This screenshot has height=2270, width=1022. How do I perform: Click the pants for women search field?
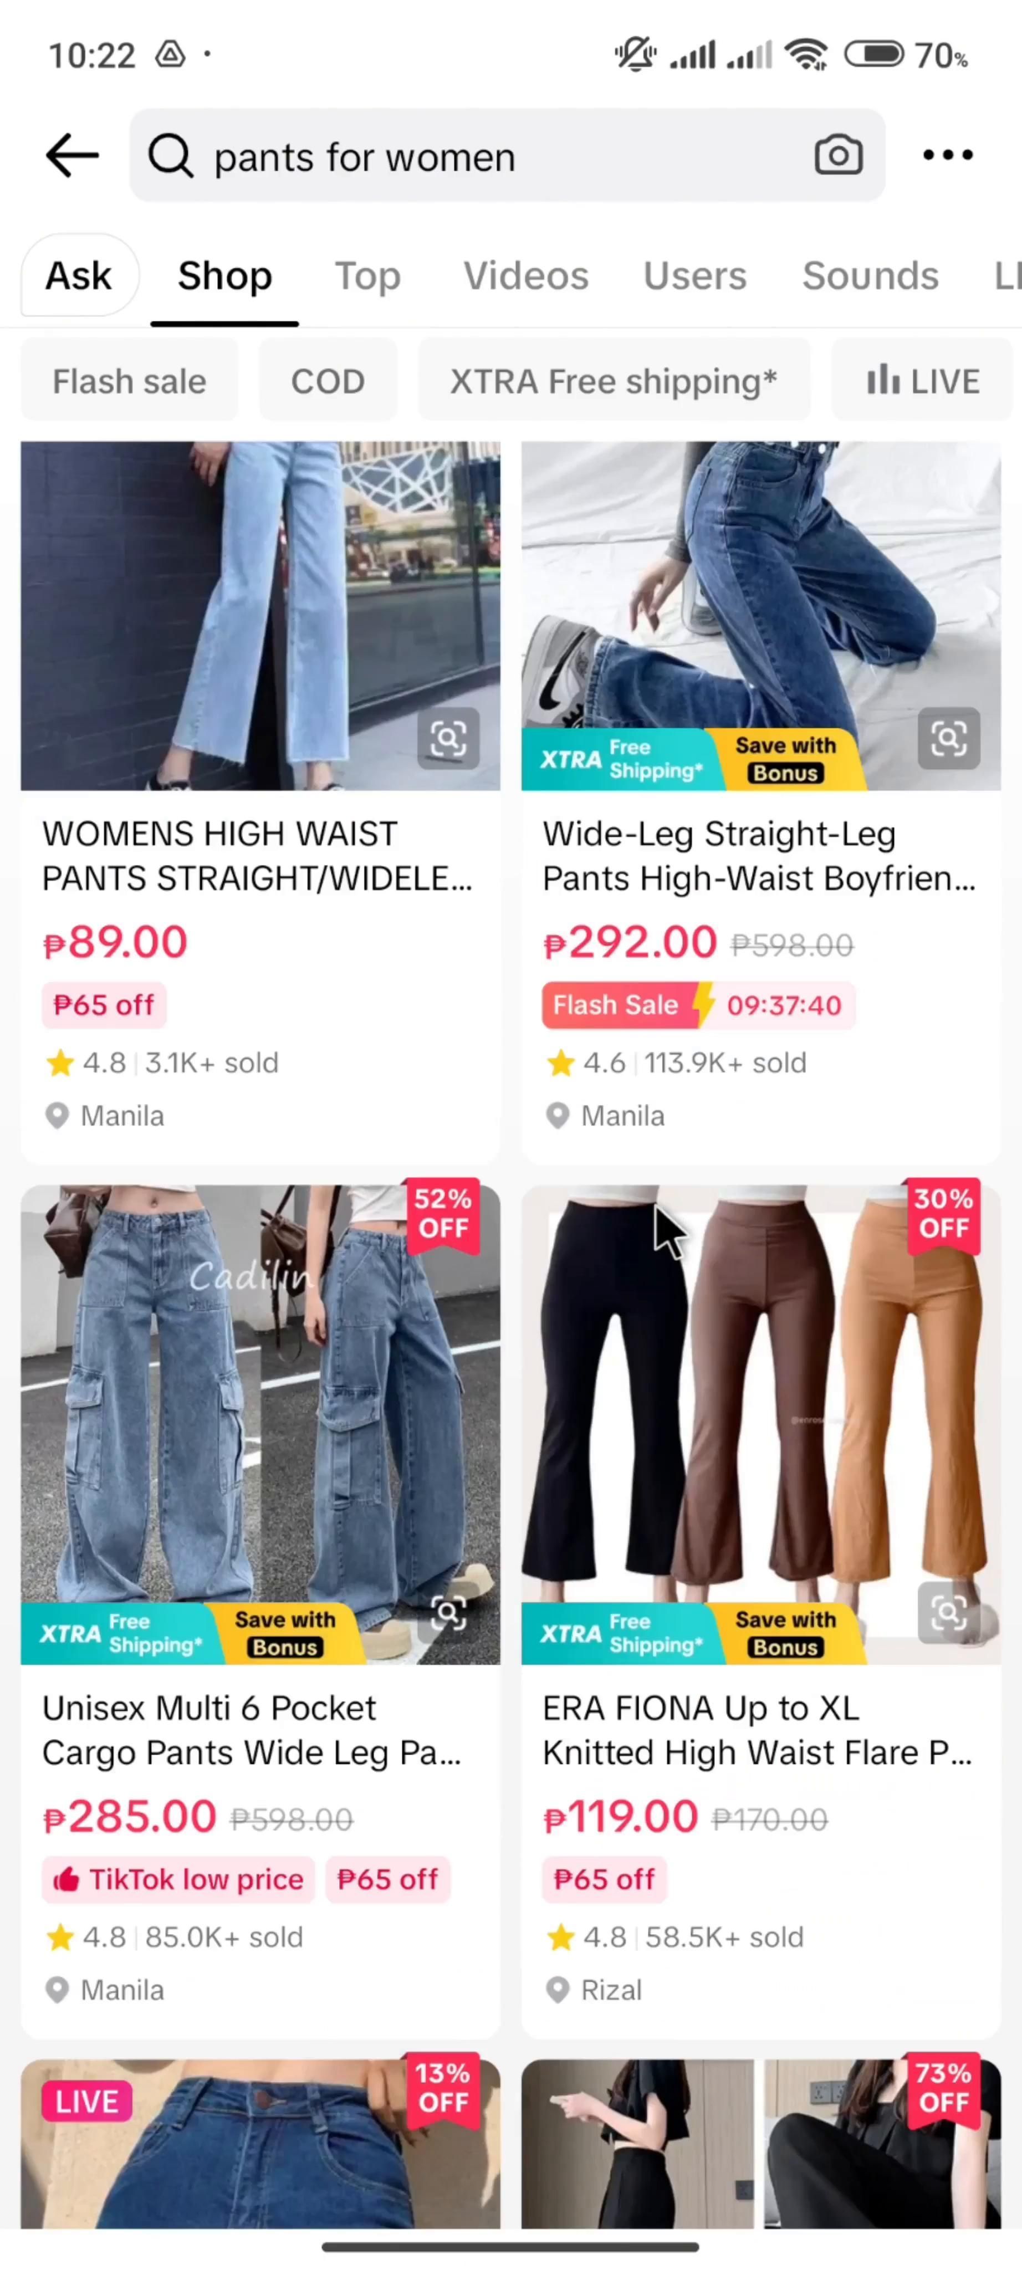[x=508, y=156]
